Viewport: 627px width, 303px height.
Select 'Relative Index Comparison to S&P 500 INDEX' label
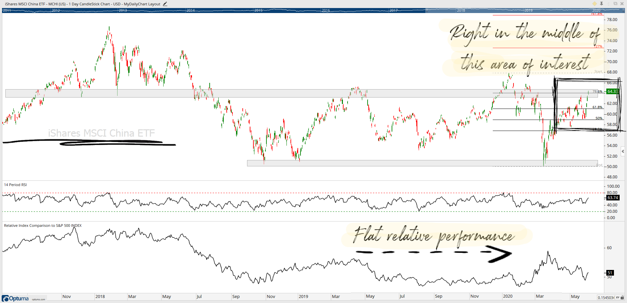43,225
